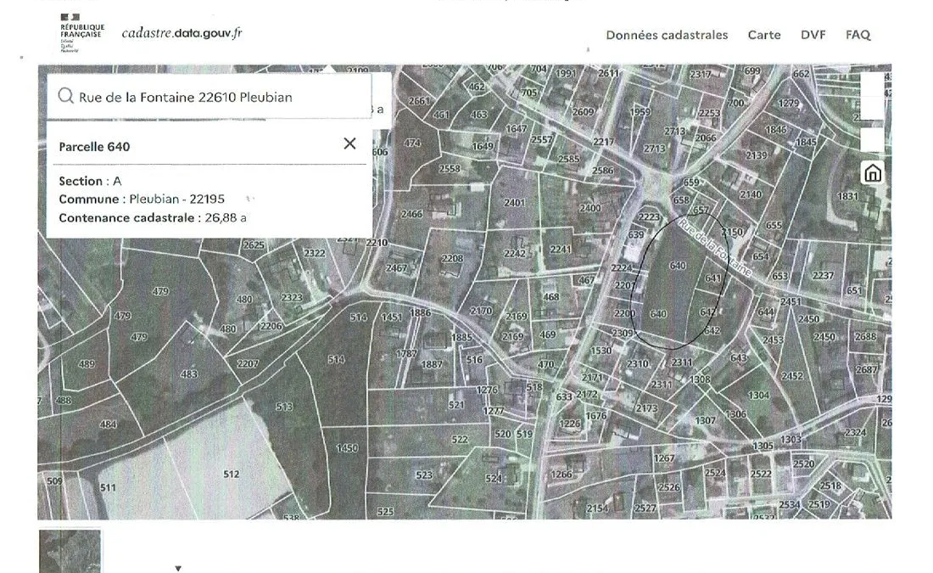Click the 'Rue de la Fontaine' street label
The image size is (933, 573).
(x=714, y=246)
